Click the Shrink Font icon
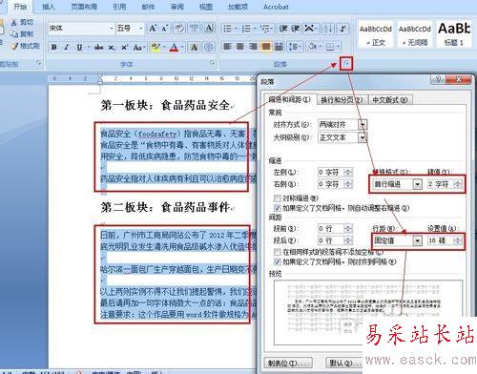This screenshot has width=477, height=374. tap(164, 29)
